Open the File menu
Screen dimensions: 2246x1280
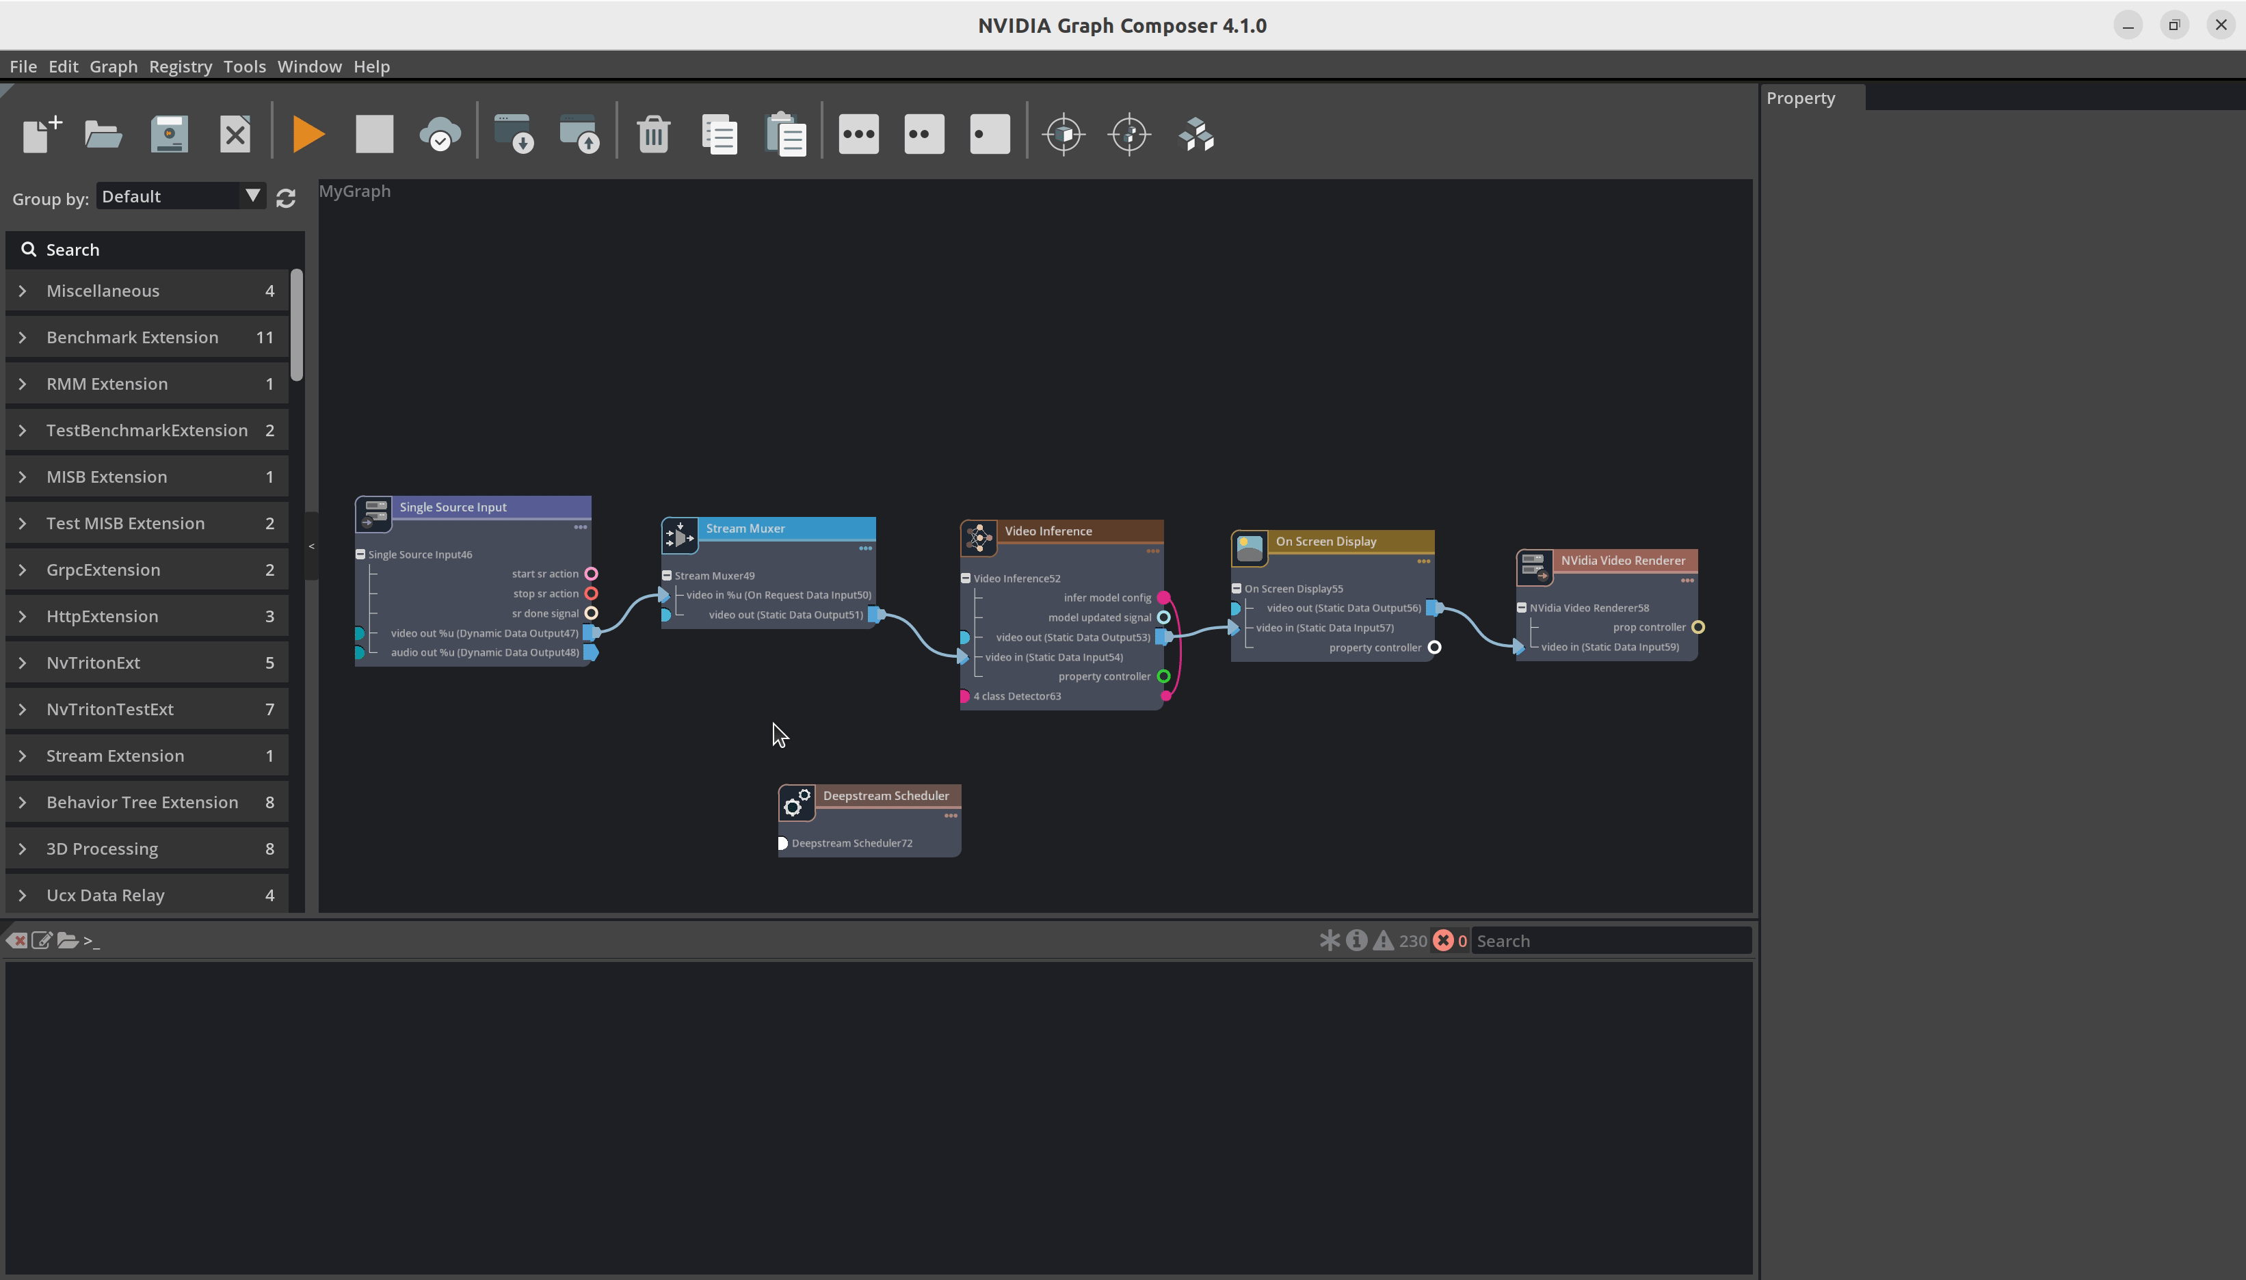click(x=23, y=67)
